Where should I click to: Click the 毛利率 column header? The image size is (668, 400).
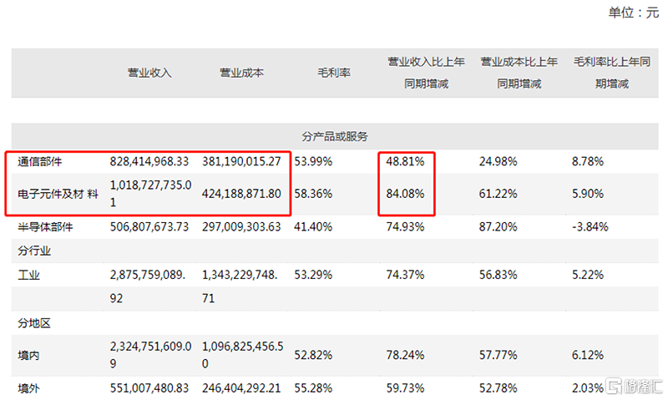tap(333, 73)
